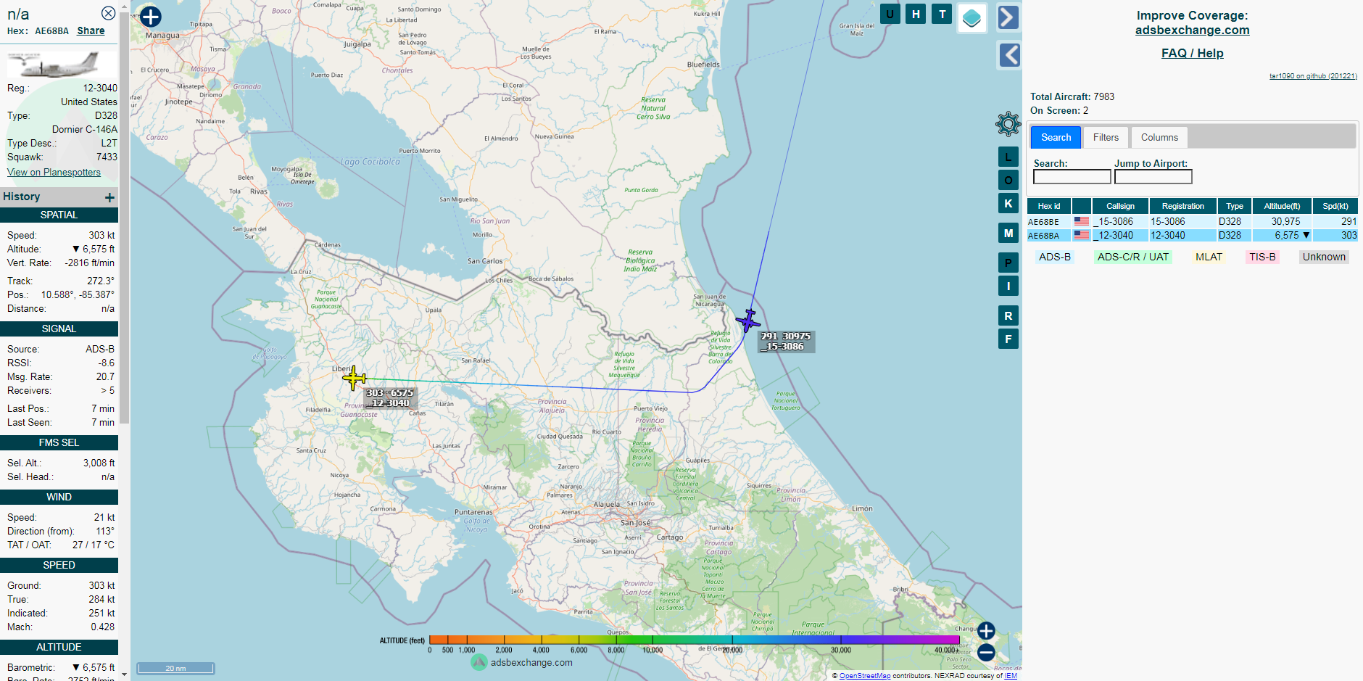Open the map layers selector icon
The width and height of the screenshot is (1363, 681).
pyautogui.click(x=972, y=18)
